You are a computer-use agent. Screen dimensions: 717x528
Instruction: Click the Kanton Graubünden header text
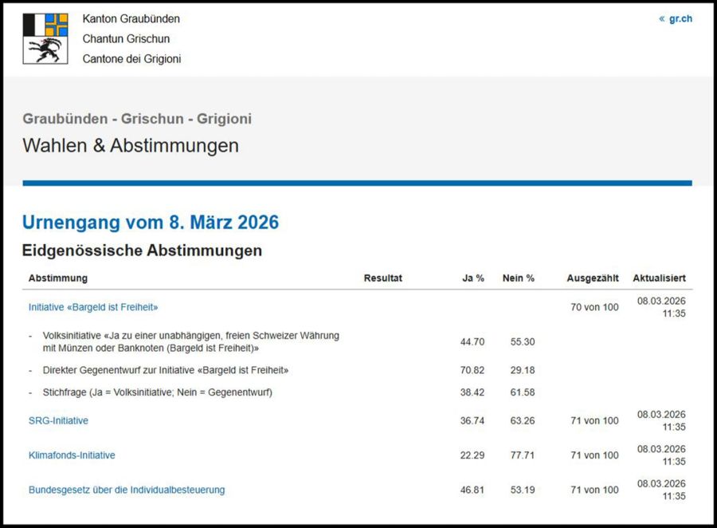pos(131,18)
